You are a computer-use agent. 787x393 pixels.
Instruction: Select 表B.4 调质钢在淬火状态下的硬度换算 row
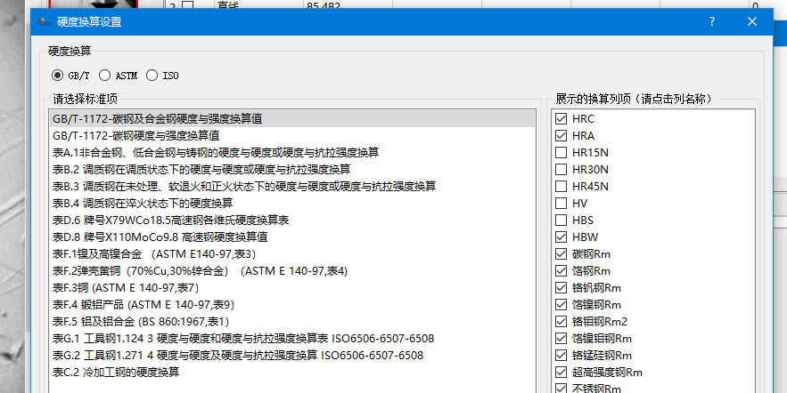(x=292, y=204)
